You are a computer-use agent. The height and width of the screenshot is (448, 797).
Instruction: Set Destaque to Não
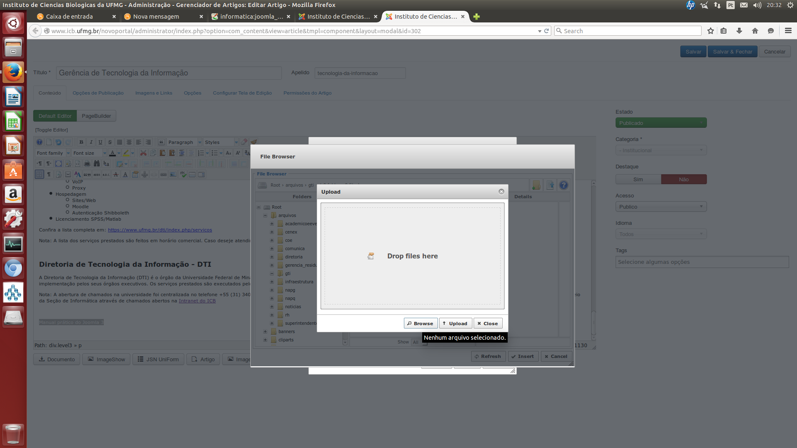click(x=684, y=180)
